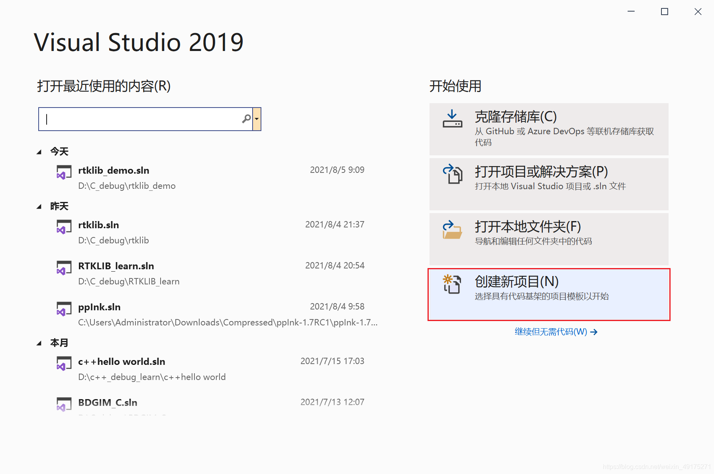The image size is (714, 474).
Task: Click the timestamp 2021/7/15 17:03
Action: (x=332, y=361)
